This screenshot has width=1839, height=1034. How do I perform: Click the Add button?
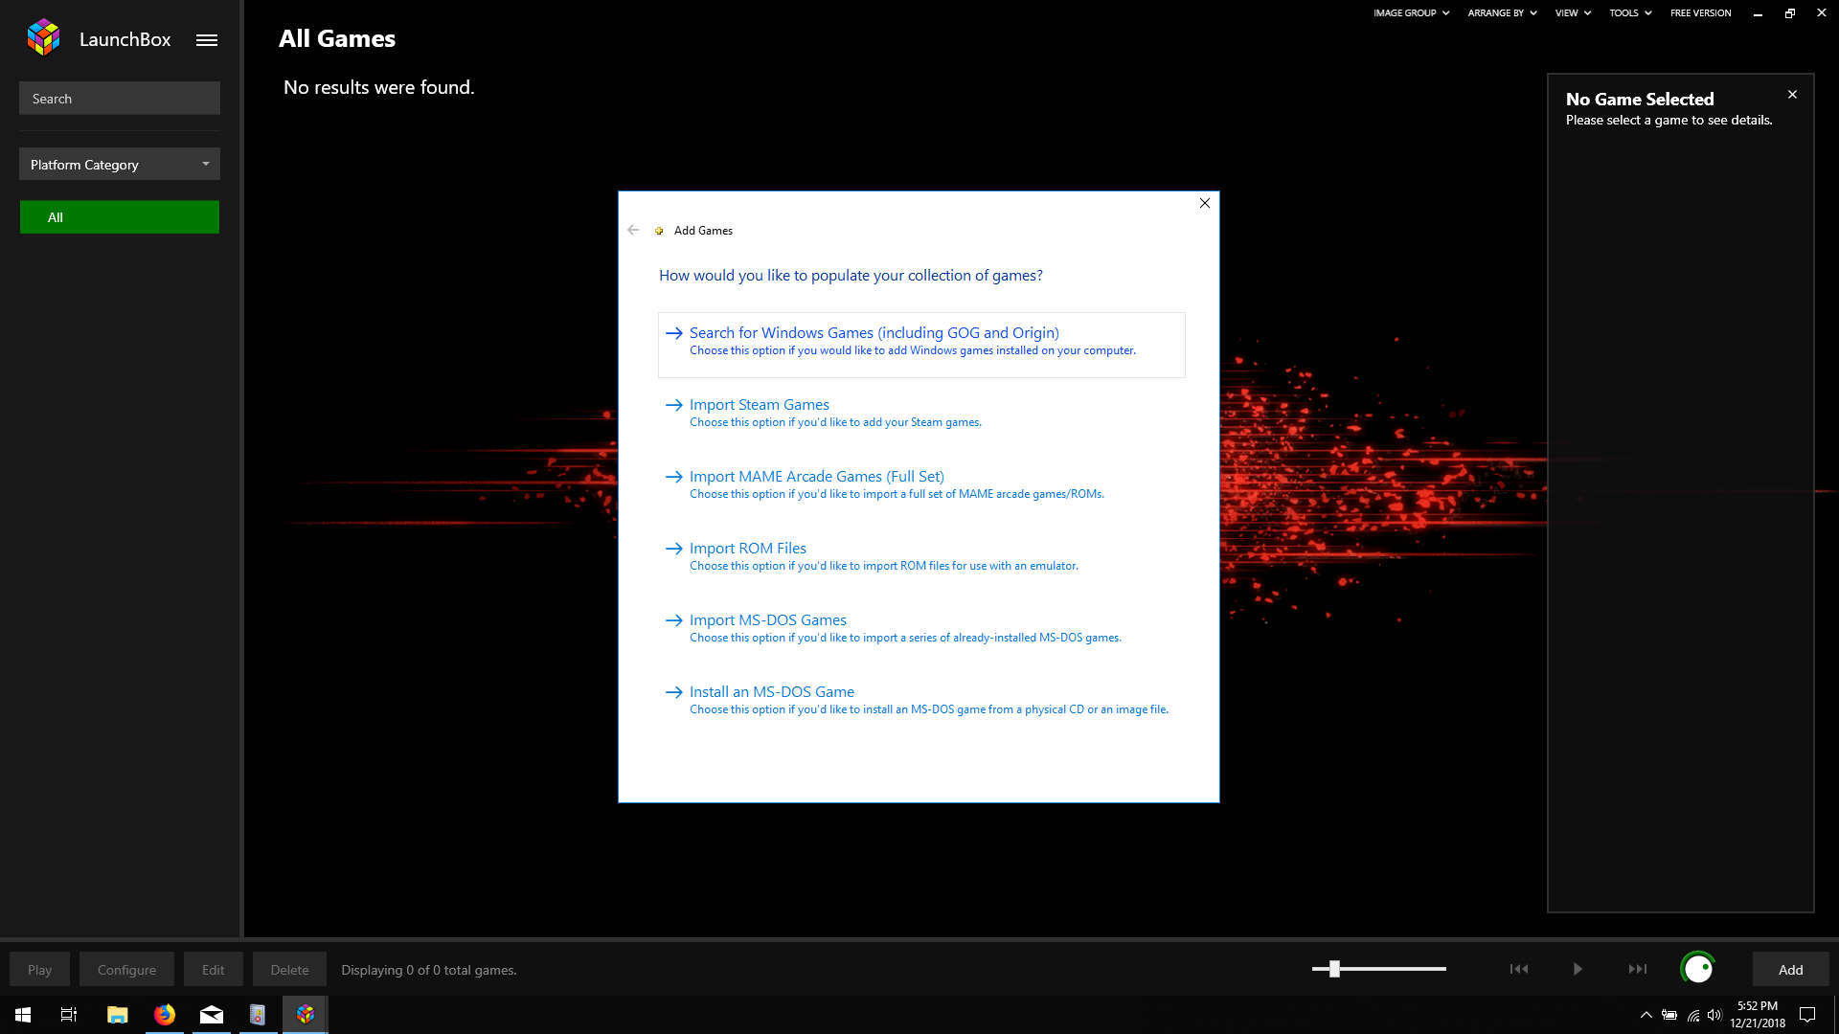point(1790,970)
